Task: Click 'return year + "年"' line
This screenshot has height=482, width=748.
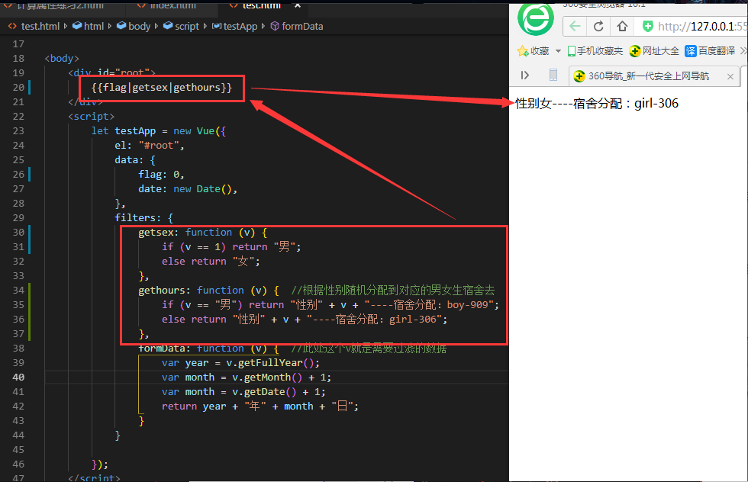Action: click(260, 406)
